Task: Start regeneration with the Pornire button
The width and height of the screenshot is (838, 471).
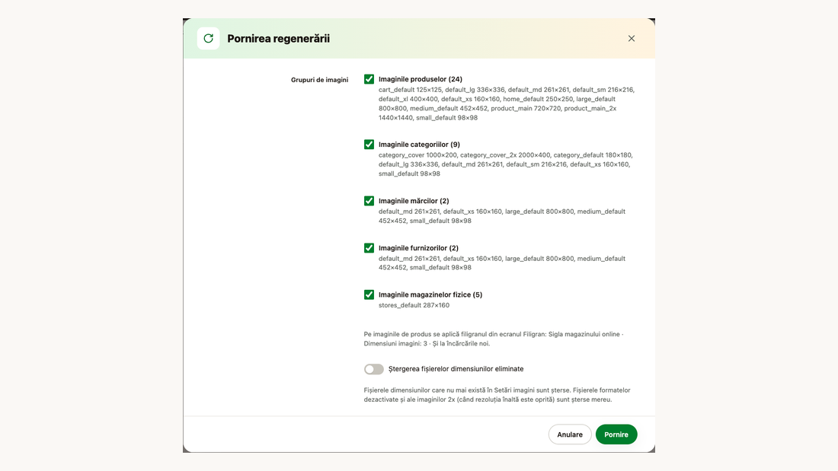Action: [616, 434]
